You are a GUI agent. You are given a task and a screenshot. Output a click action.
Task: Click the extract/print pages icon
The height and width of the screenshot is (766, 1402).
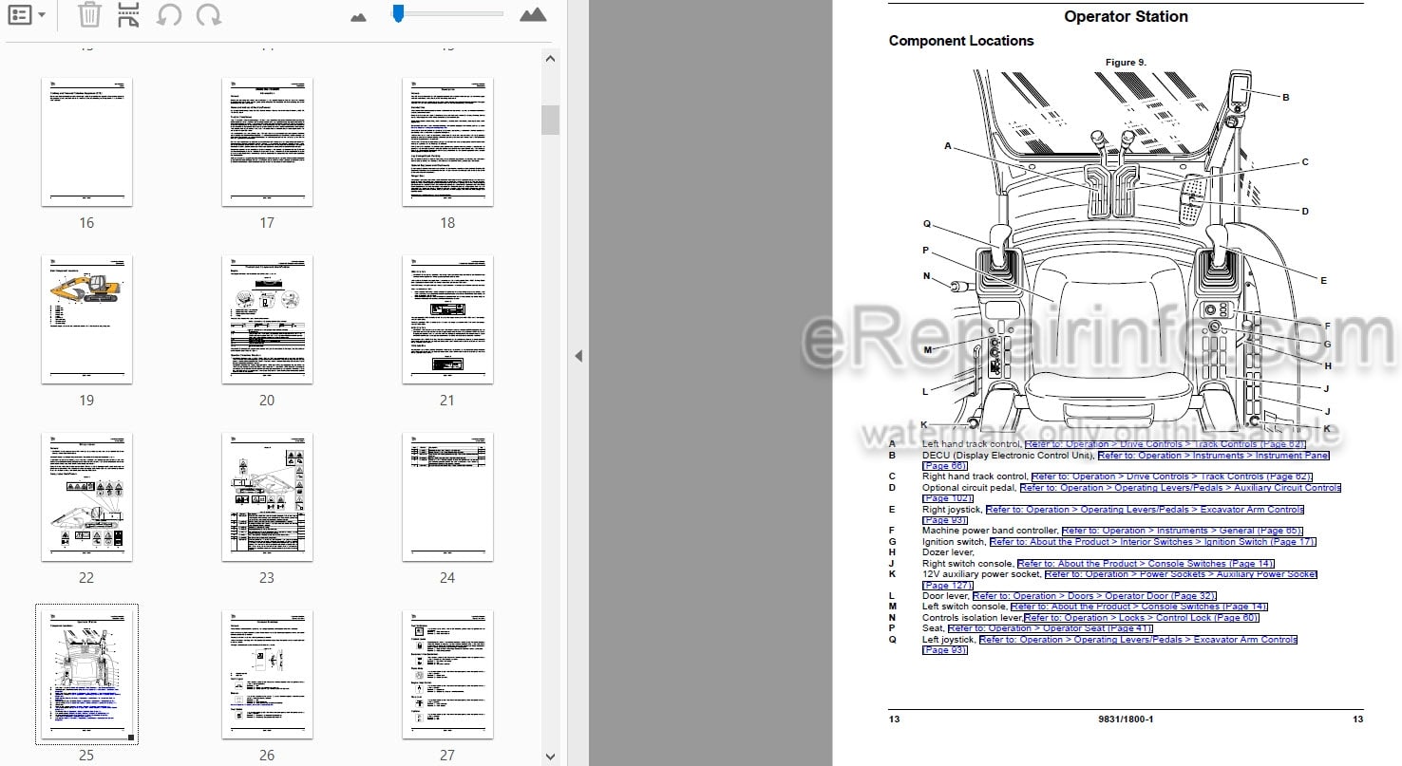point(128,15)
